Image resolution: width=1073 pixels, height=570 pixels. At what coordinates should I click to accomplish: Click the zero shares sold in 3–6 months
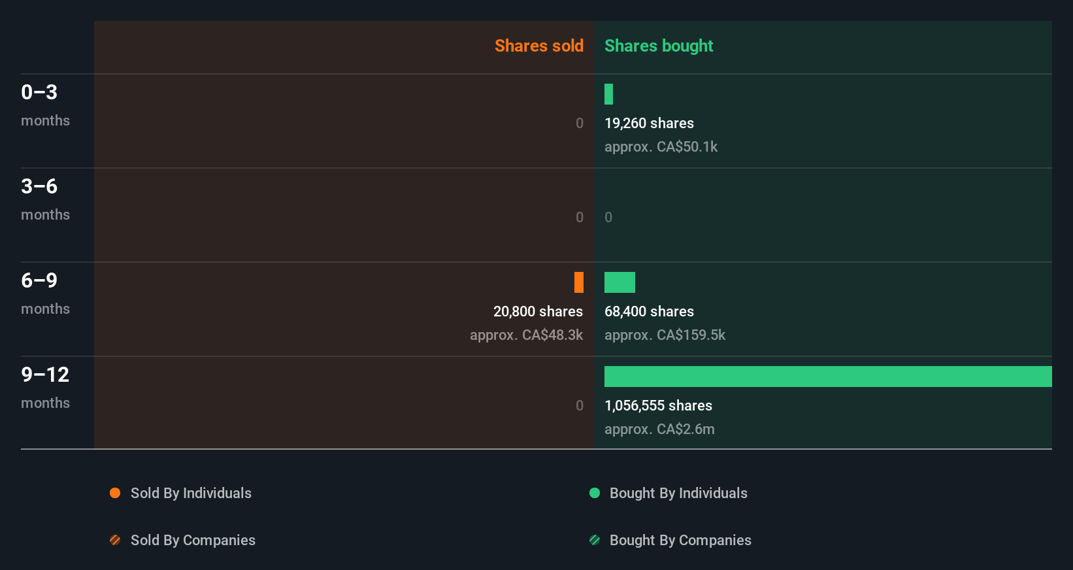click(580, 218)
